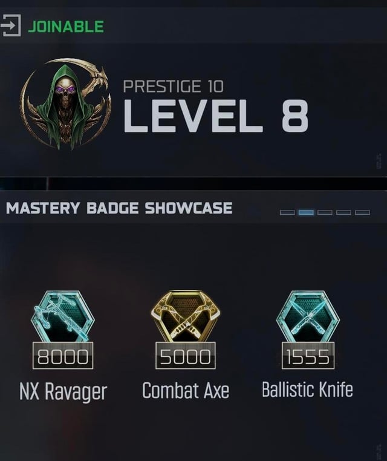Select the highlighted second page indicator
The image size is (387, 461).
click(306, 212)
